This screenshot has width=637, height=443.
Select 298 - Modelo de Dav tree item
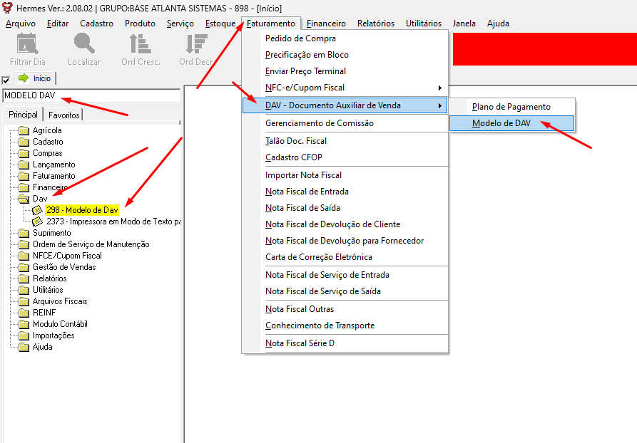click(82, 210)
